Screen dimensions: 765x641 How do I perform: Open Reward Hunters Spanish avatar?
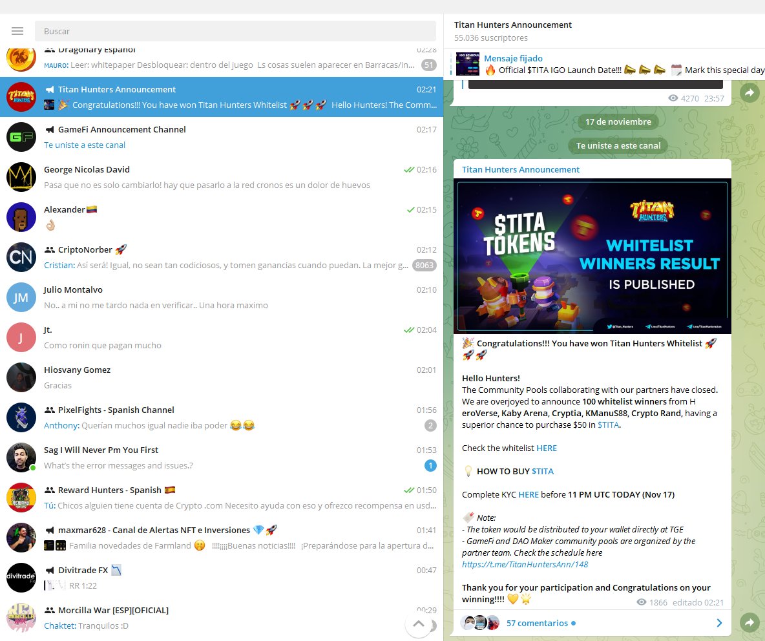21,498
